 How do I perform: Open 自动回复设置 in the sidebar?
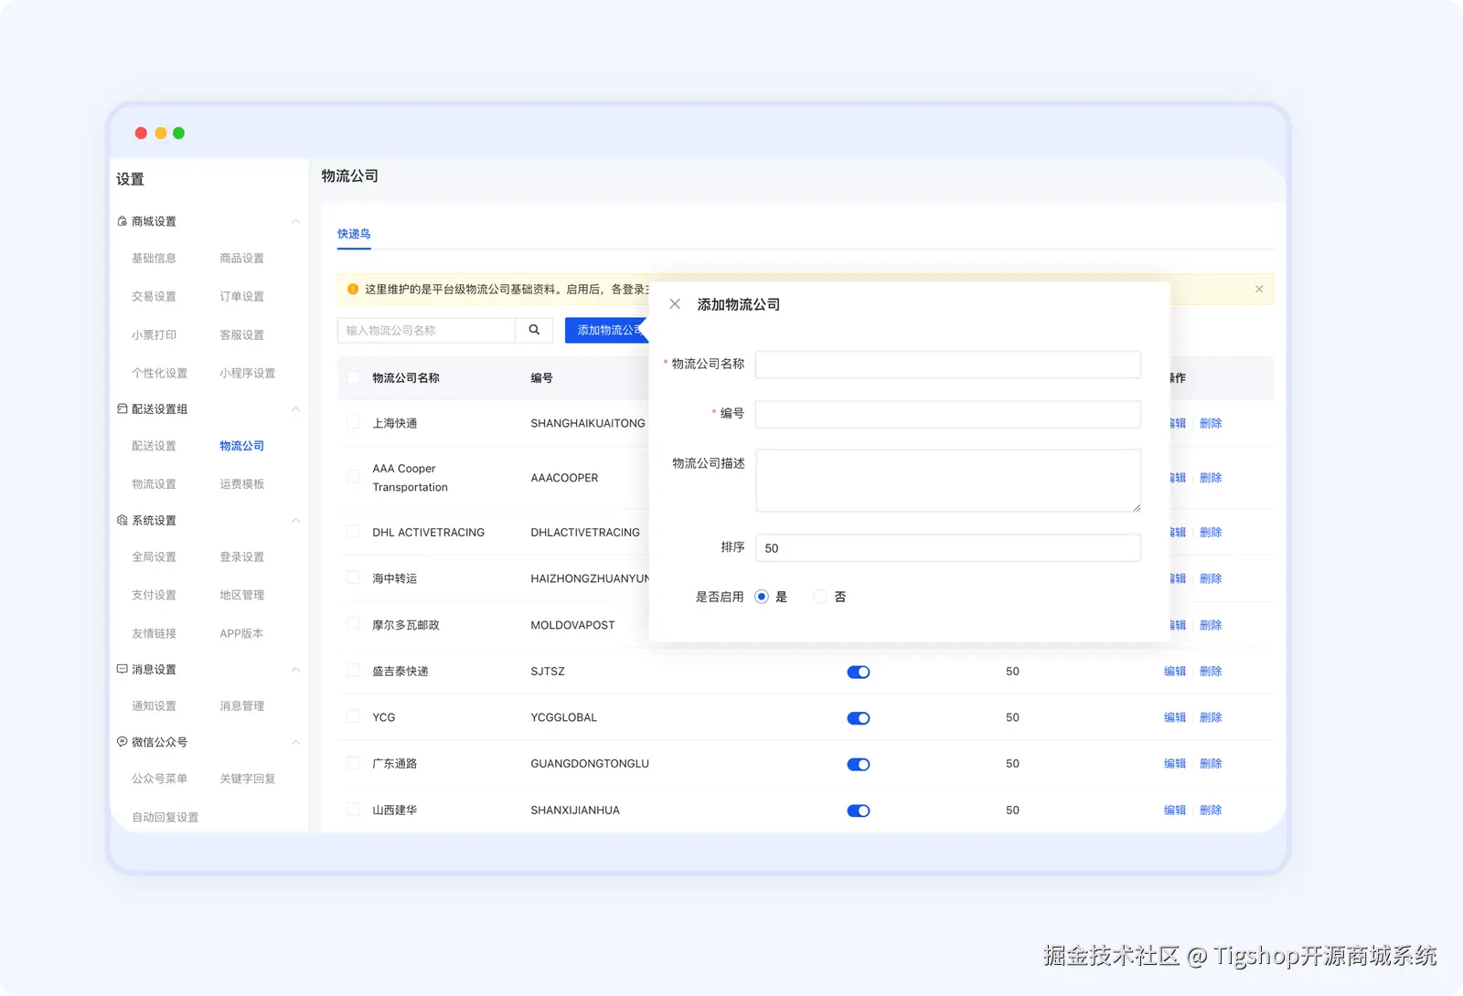(x=165, y=817)
